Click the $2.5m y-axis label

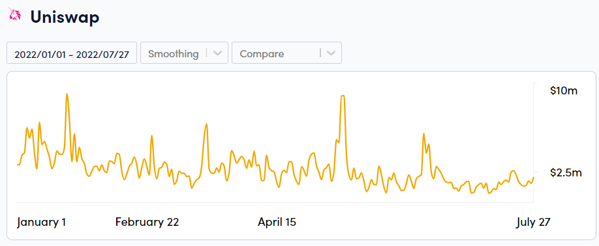[566, 172]
